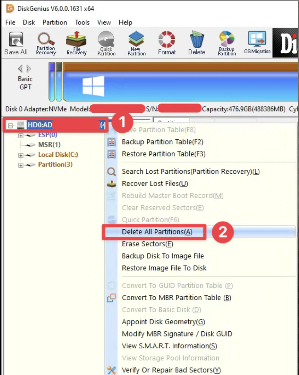Select Partition(3) in the tree

click(55, 165)
